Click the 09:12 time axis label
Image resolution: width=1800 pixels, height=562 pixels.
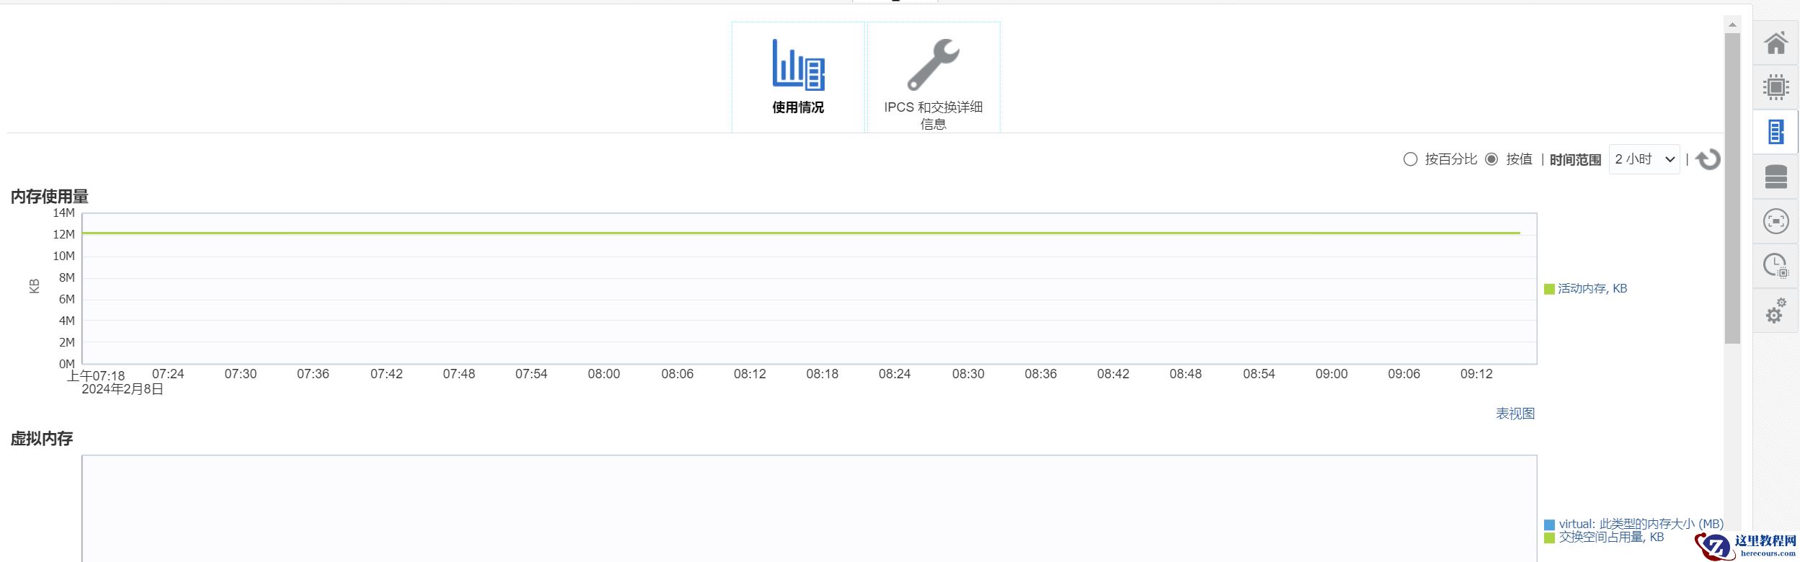pyautogui.click(x=1476, y=374)
